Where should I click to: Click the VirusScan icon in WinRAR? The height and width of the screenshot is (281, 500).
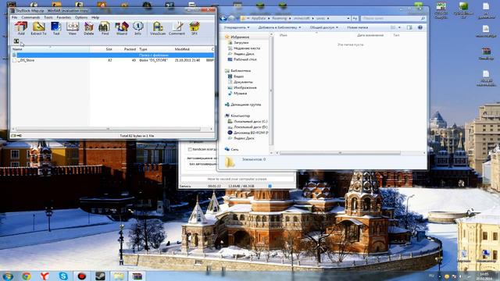point(158,28)
